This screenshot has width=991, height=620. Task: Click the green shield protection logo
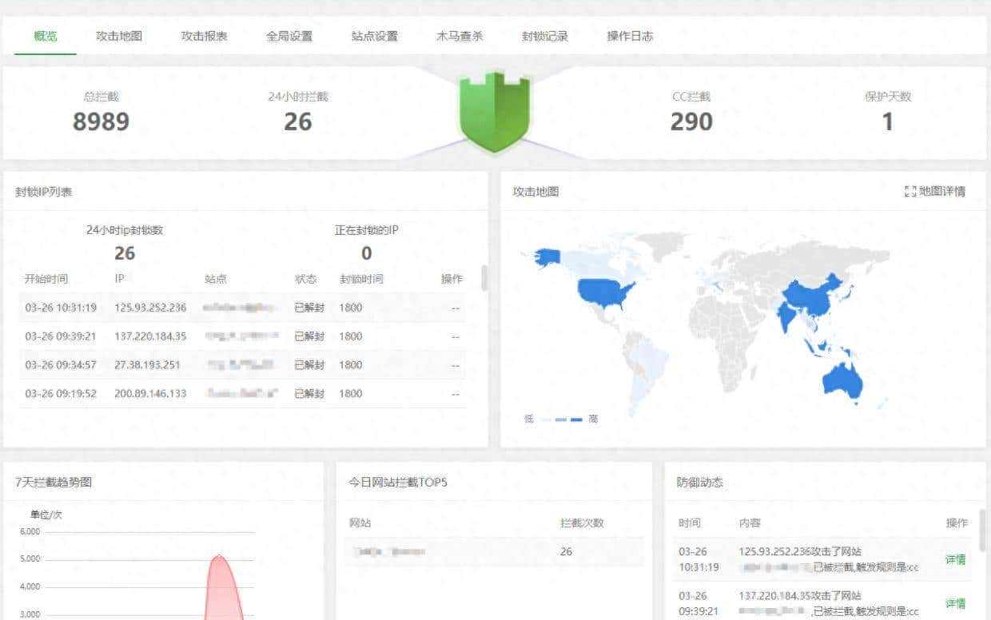495,112
